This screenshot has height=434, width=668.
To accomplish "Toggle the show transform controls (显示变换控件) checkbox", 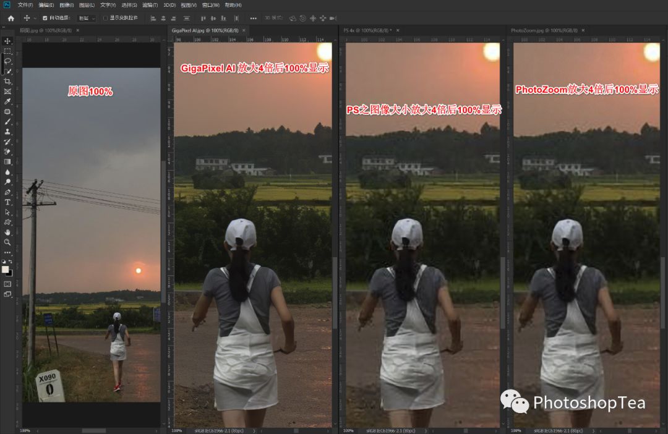I will click(105, 19).
